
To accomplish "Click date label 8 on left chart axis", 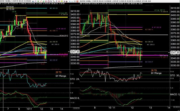I will tap(19, 109).
